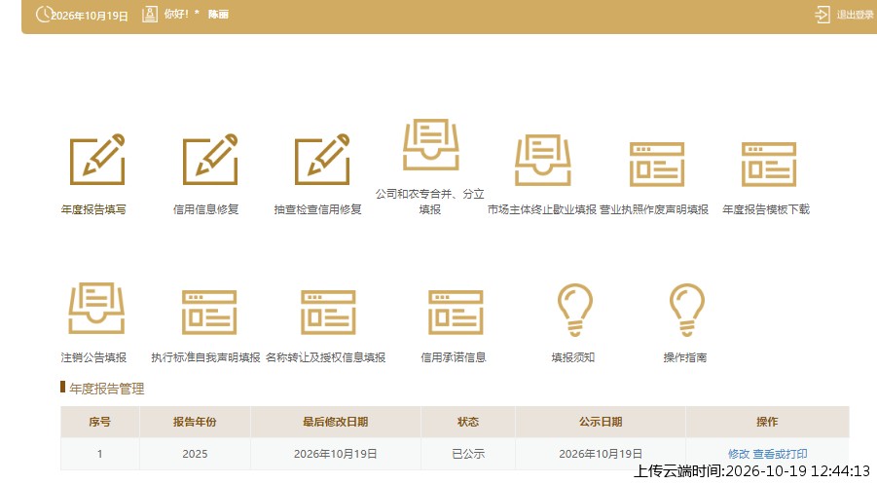
Task: Click the 填报须知 label
Action: click(x=572, y=357)
